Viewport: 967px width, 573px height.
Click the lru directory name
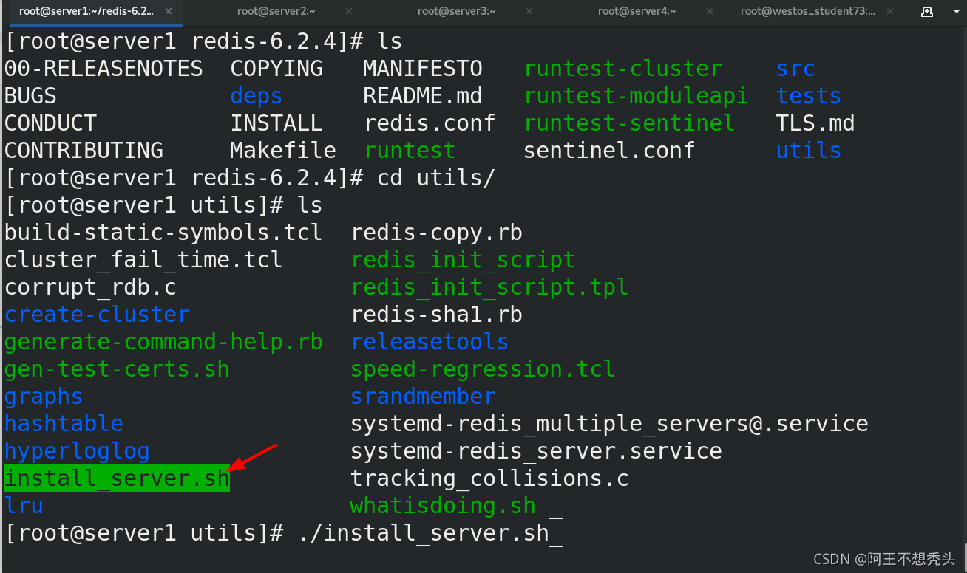(x=24, y=506)
